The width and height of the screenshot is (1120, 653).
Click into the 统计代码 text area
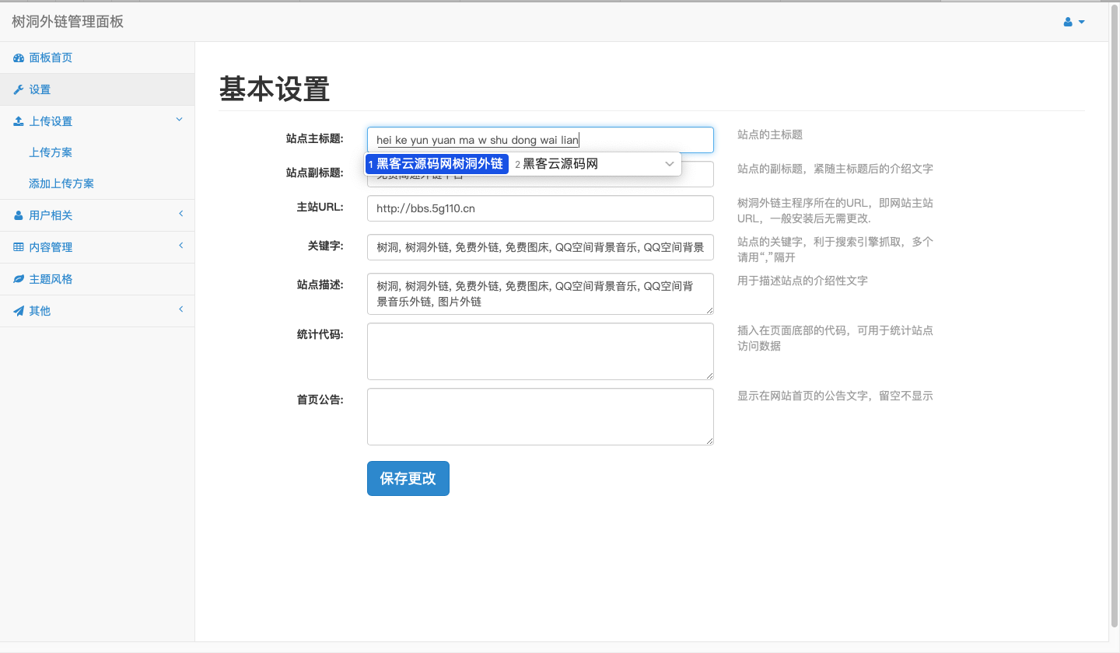(540, 351)
